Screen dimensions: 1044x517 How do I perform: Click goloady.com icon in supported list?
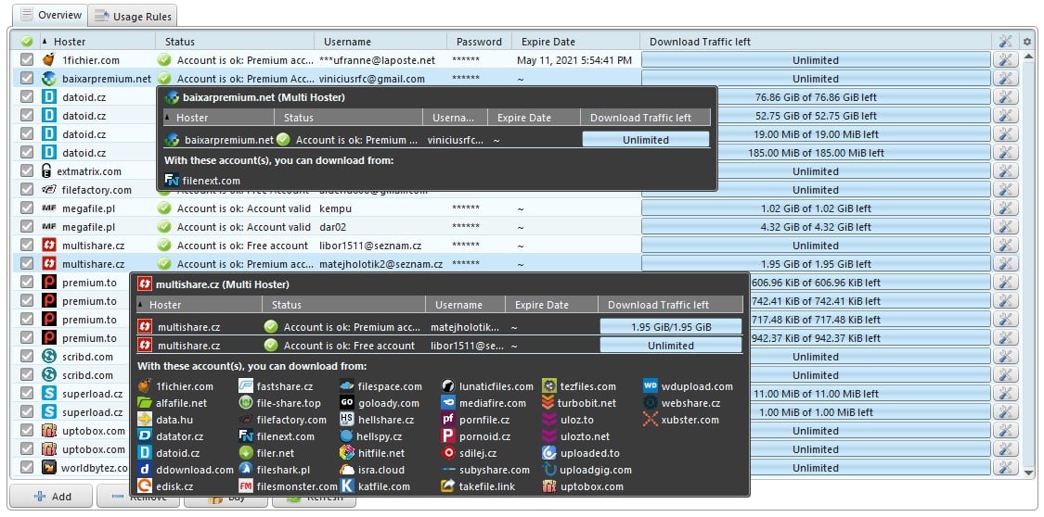(347, 403)
